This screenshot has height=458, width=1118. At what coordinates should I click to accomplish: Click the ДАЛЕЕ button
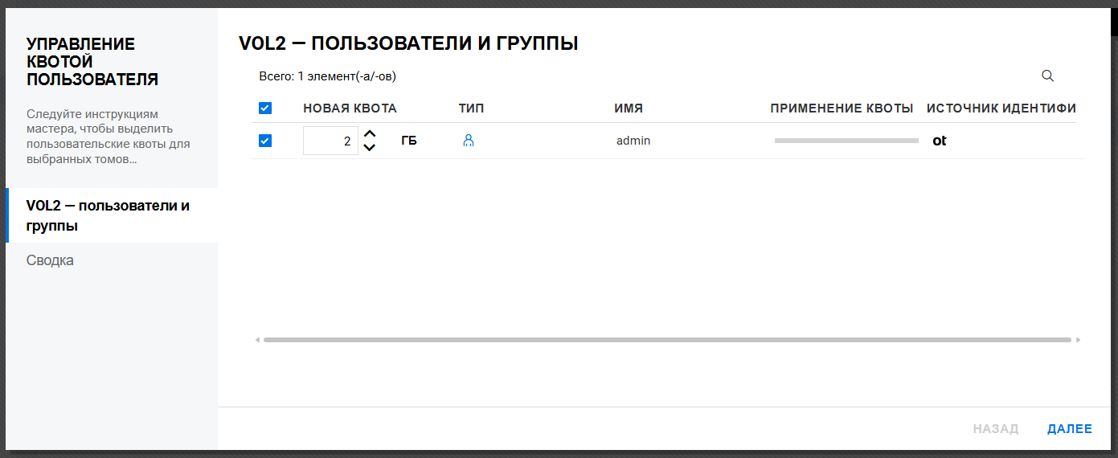1069,429
